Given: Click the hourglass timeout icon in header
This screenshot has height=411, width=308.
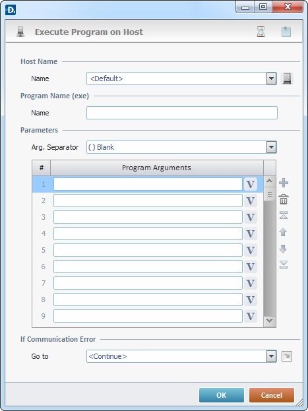Looking at the screenshot, I should point(261,32).
